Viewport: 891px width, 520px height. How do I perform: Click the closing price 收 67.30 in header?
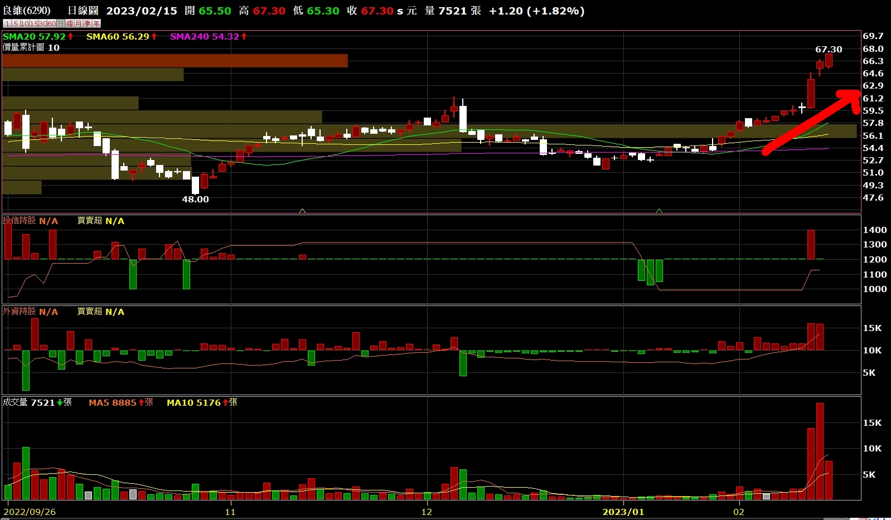pos(370,11)
